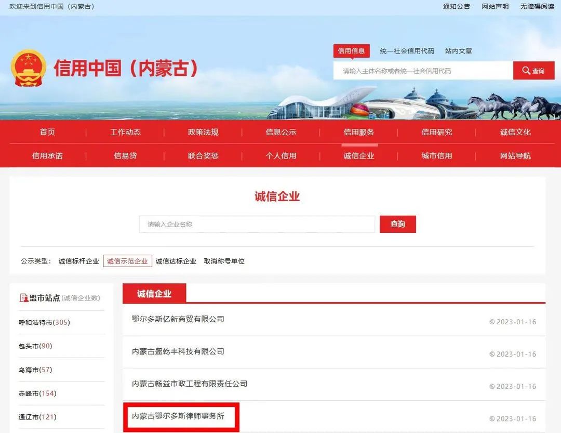Choose 通辽市(121) in city list
561x433 pixels.
coord(37,417)
